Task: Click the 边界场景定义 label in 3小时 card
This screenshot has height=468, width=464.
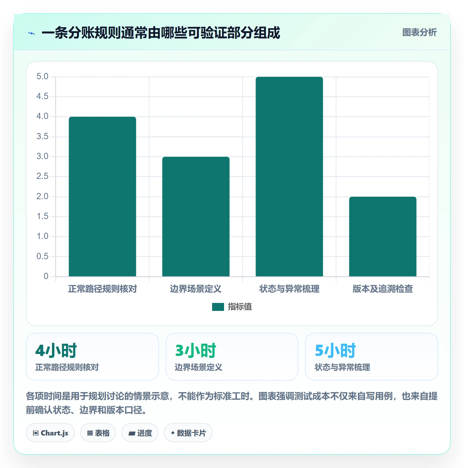Action: [x=199, y=367]
